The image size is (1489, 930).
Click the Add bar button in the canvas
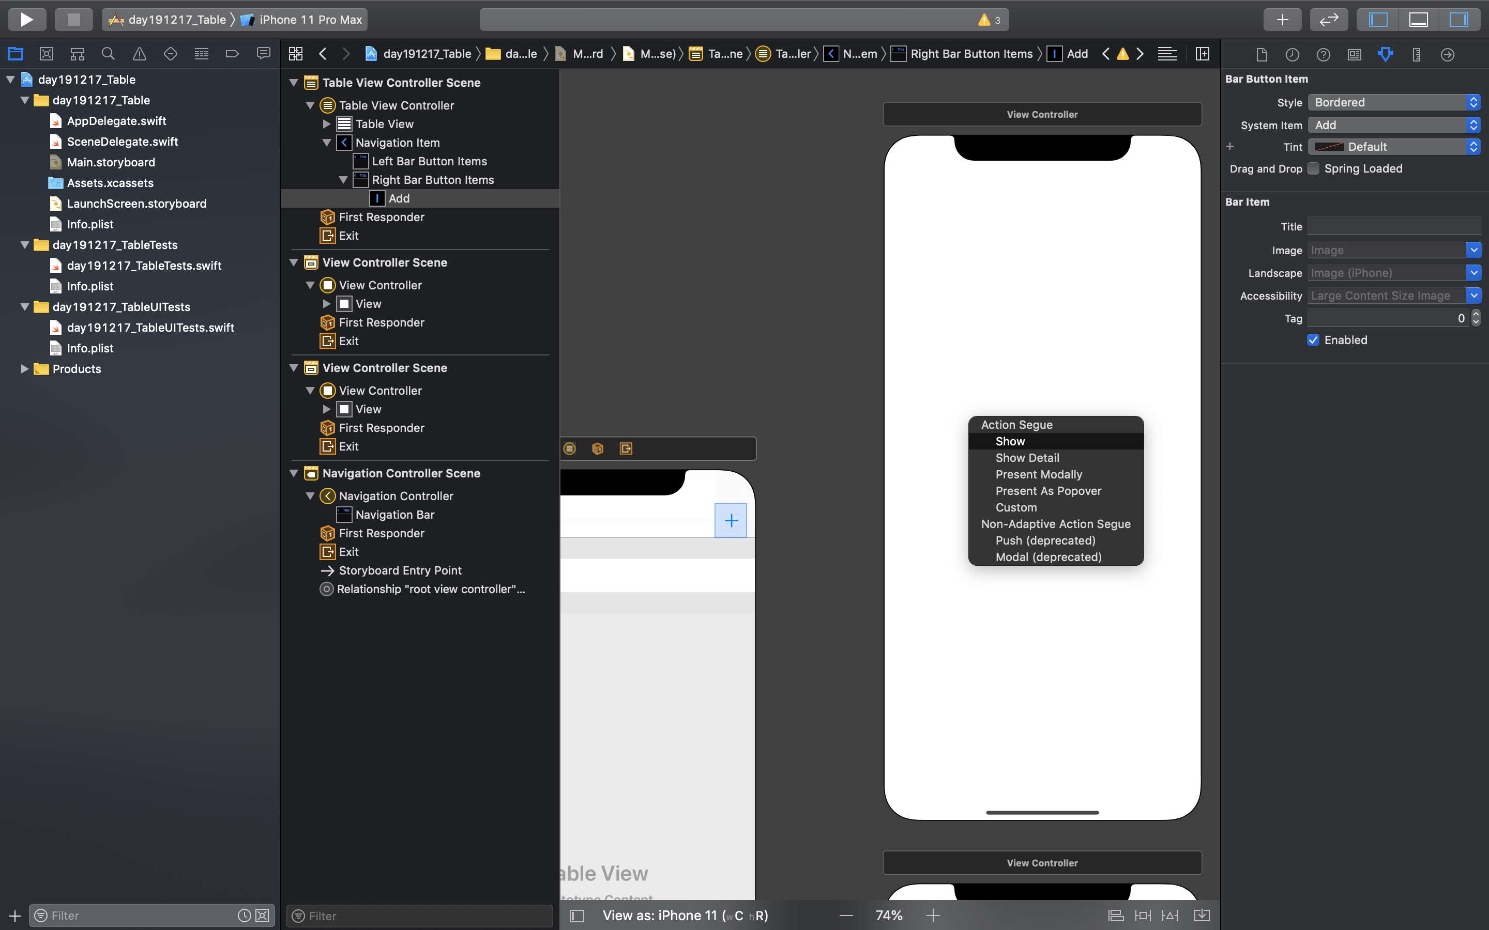(731, 520)
